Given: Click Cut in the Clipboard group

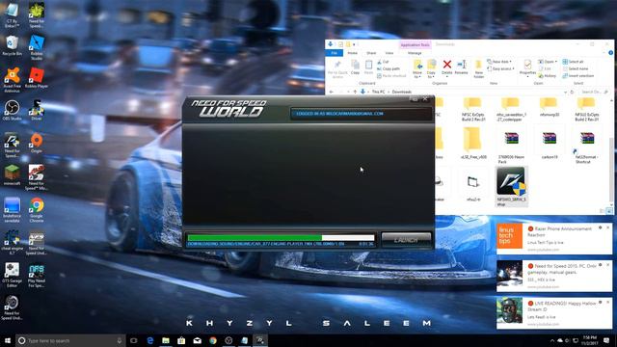Looking at the screenshot, I should 383,62.
